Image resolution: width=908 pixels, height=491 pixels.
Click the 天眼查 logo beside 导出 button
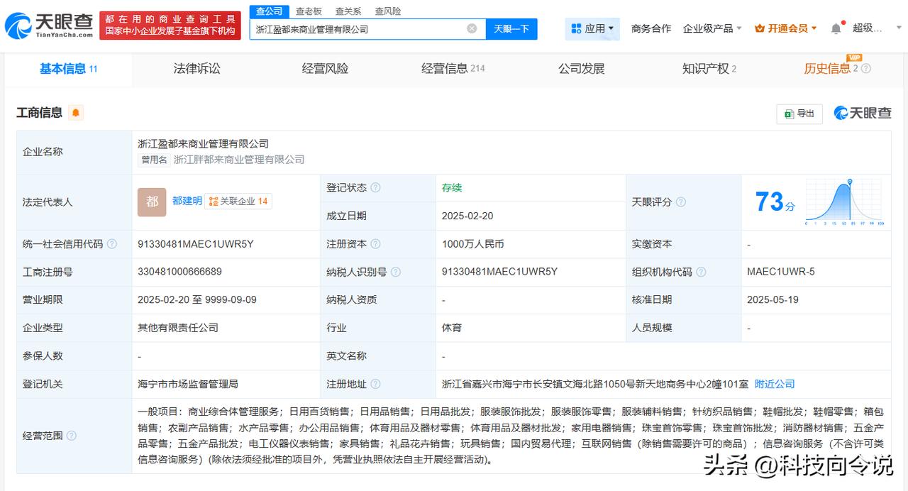click(x=863, y=113)
